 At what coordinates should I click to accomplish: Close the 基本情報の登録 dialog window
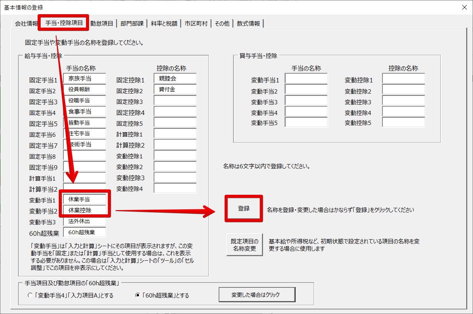coord(464,7)
